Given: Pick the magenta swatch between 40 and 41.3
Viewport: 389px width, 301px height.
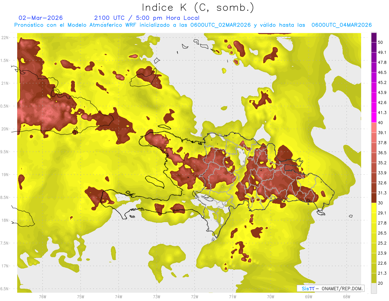Looking at the screenshot, I should (x=374, y=118).
